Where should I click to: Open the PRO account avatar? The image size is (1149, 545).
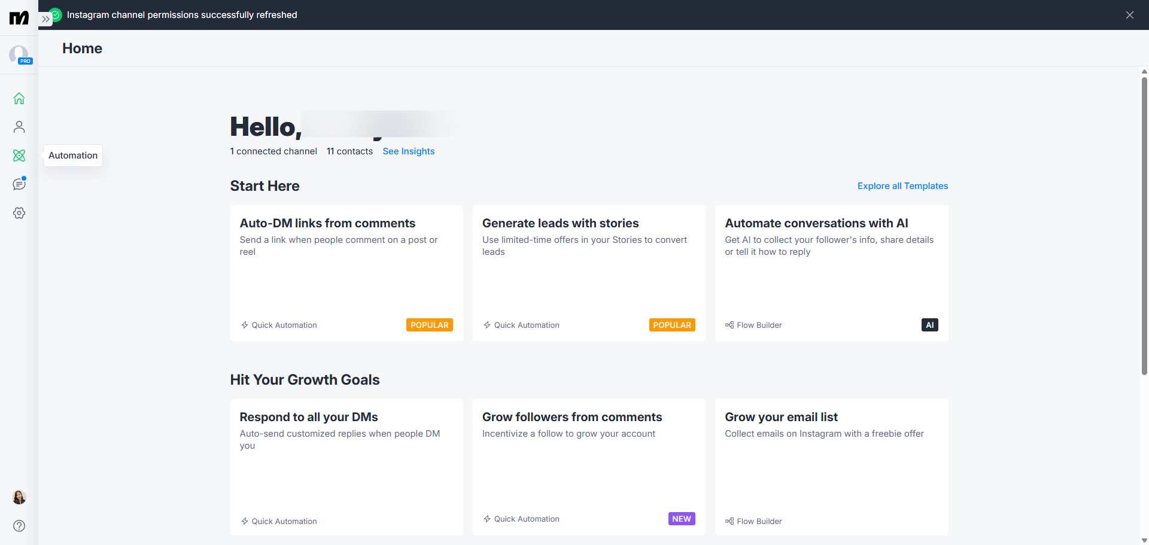coord(20,55)
